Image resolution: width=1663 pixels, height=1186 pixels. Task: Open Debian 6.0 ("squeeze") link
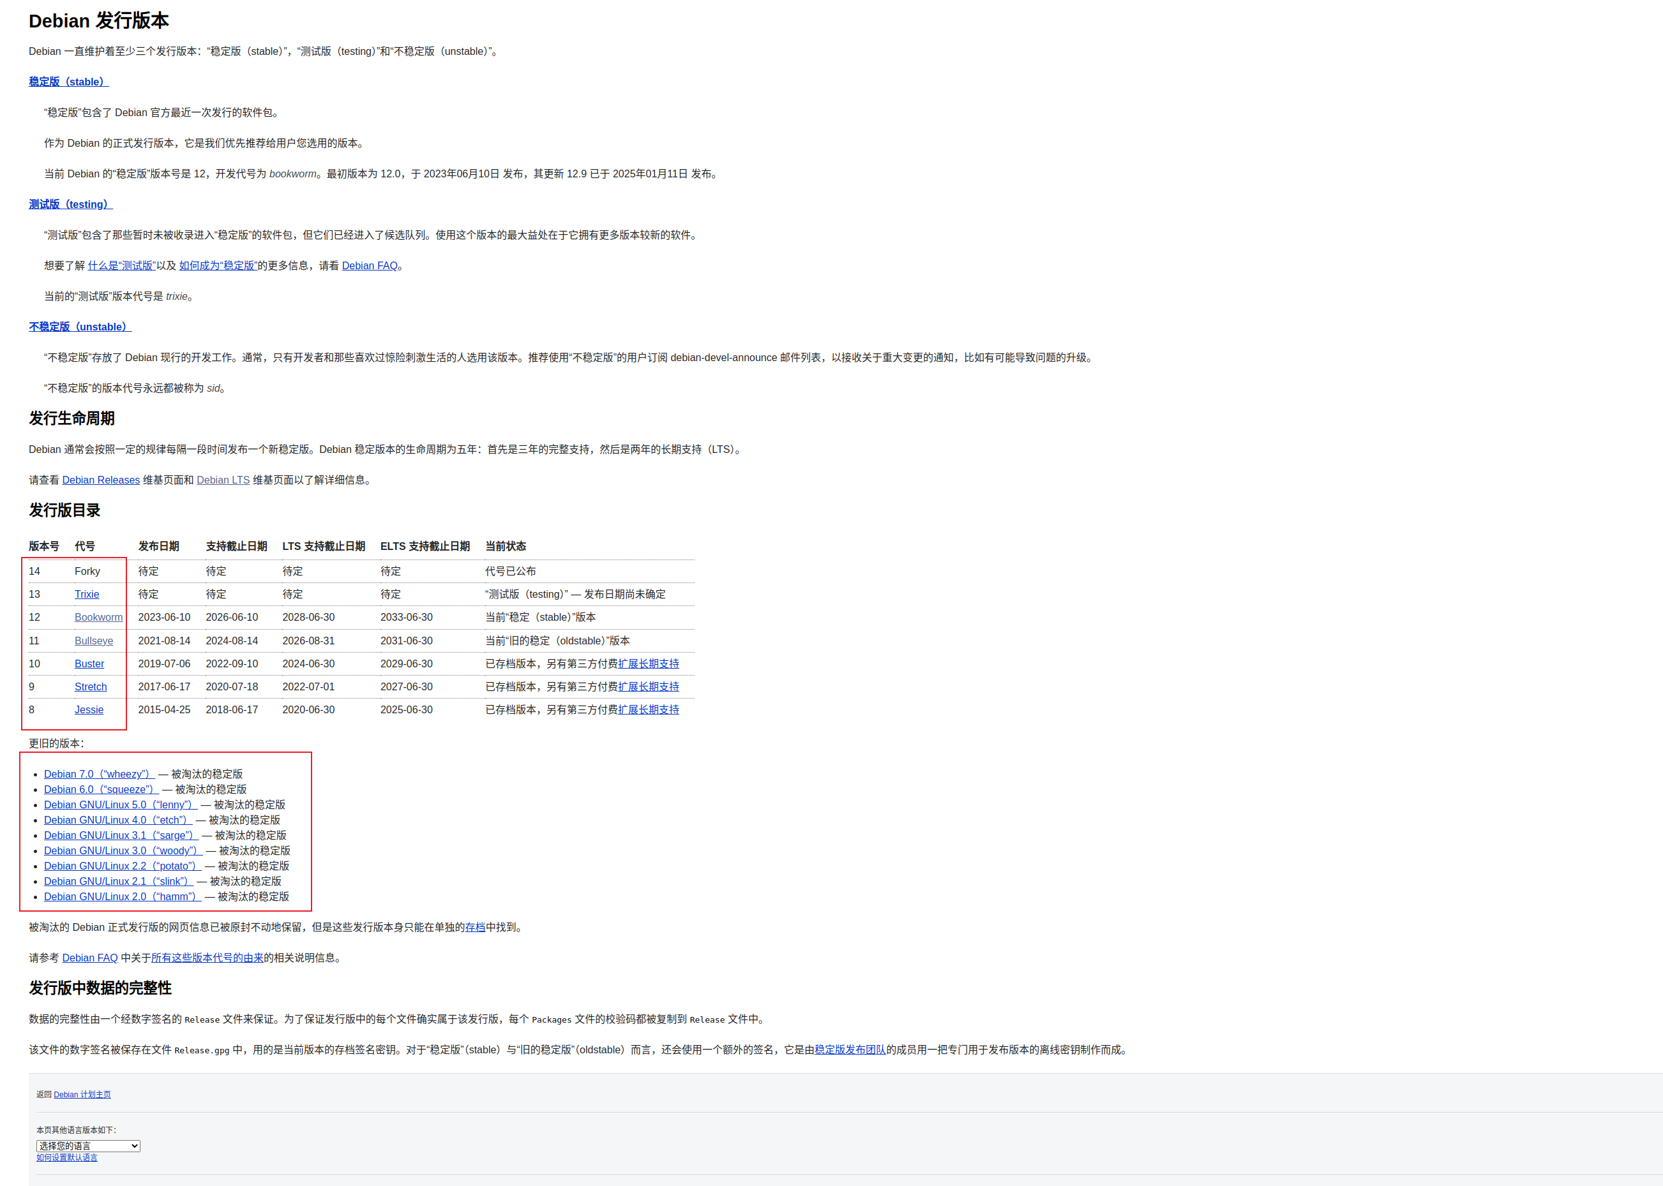(102, 789)
